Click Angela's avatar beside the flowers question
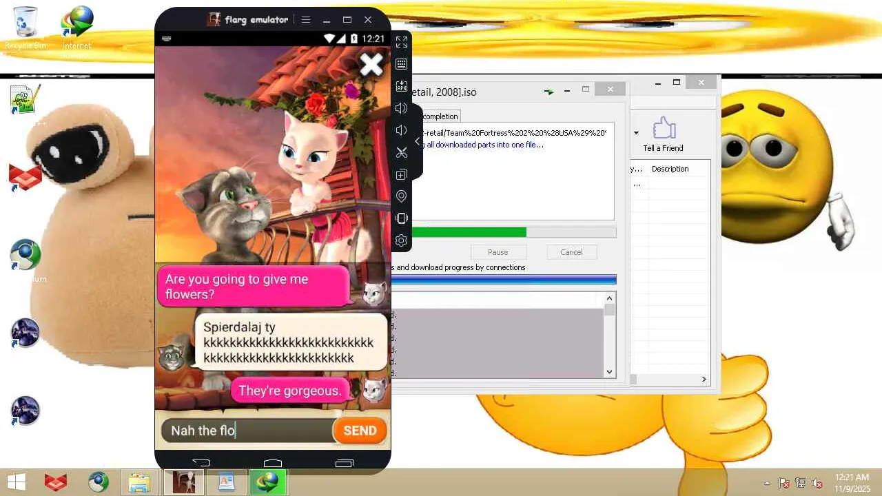882x496 pixels. (x=374, y=293)
